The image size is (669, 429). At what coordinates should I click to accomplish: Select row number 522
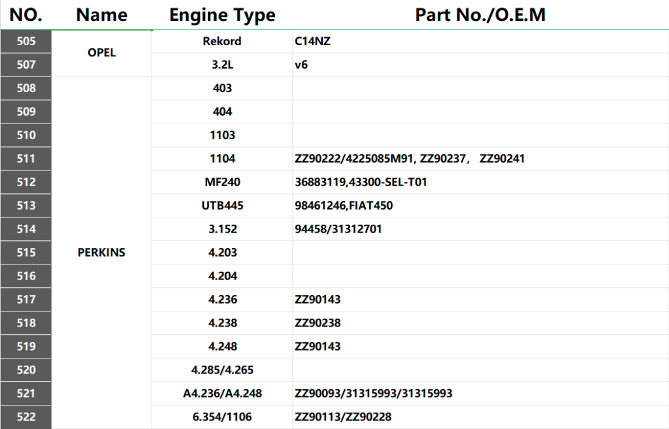click(x=26, y=417)
